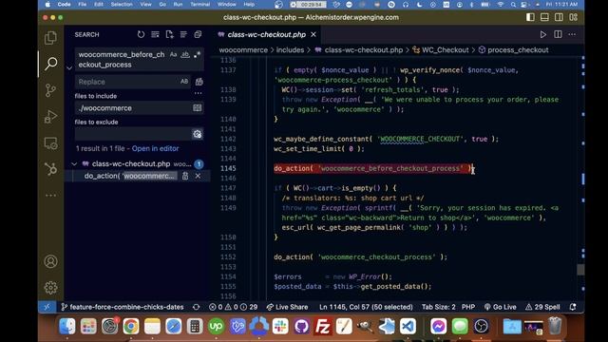The image size is (608, 342).
Task: Open the HubSpot-style extension icon below Remote Explorer
Action: point(50,169)
